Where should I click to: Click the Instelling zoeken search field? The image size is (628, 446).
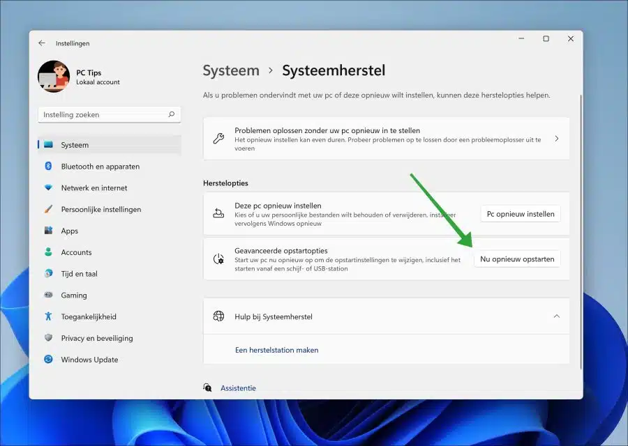point(110,115)
